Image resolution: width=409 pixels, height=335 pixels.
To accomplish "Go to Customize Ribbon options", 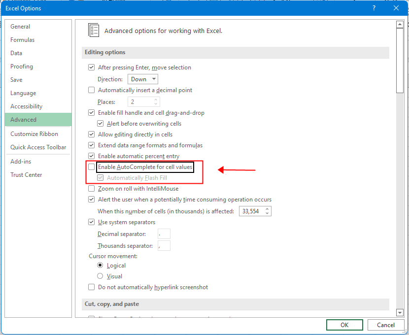I will (x=34, y=134).
